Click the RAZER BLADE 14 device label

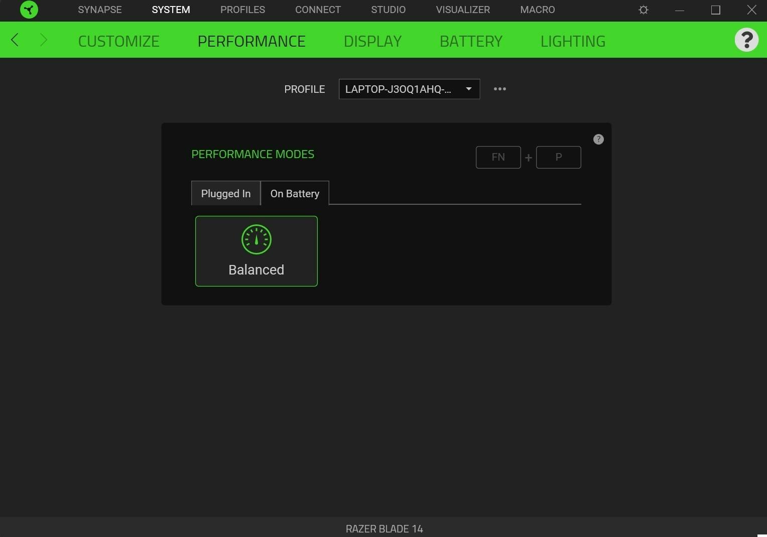[x=384, y=529]
